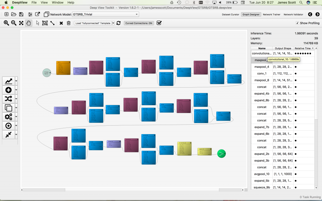The width and height of the screenshot is (322, 201).
Task: Expand the add node tool options arrow
Action: [16, 90]
